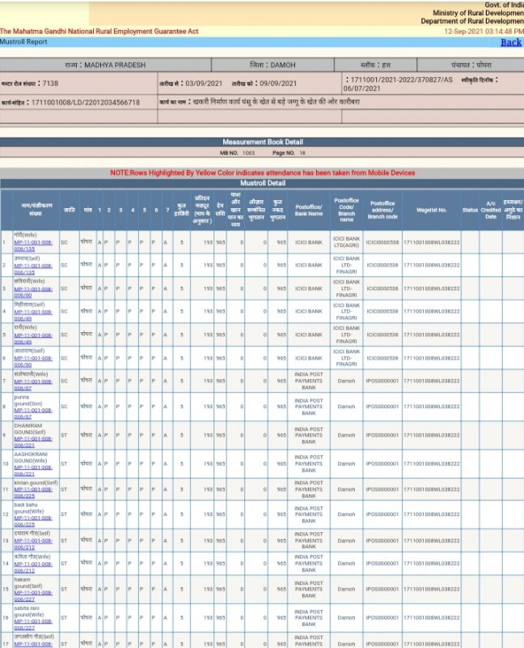Open DHANIRAM GOUND (Self) job card link
Image resolution: width=524 pixels, height=648 pixels.
pos(33,441)
